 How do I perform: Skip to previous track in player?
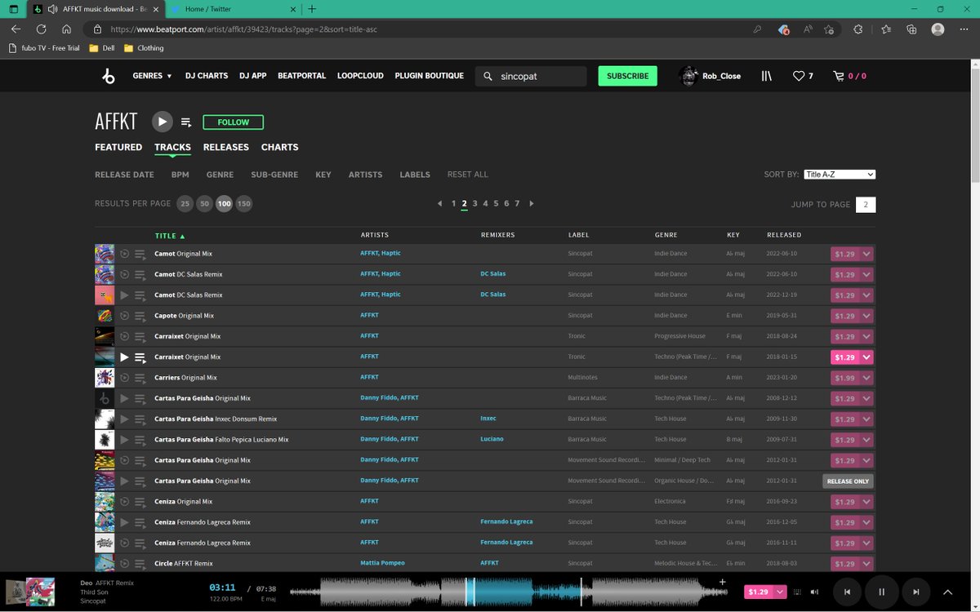click(x=847, y=592)
